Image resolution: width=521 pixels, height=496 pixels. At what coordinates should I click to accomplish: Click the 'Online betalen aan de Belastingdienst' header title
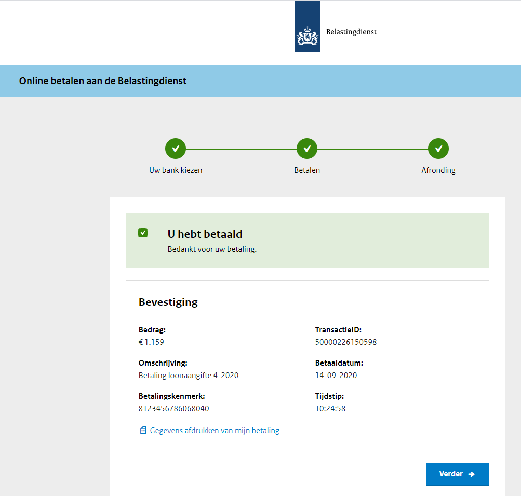pyautogui.click(x=103, y=81)
